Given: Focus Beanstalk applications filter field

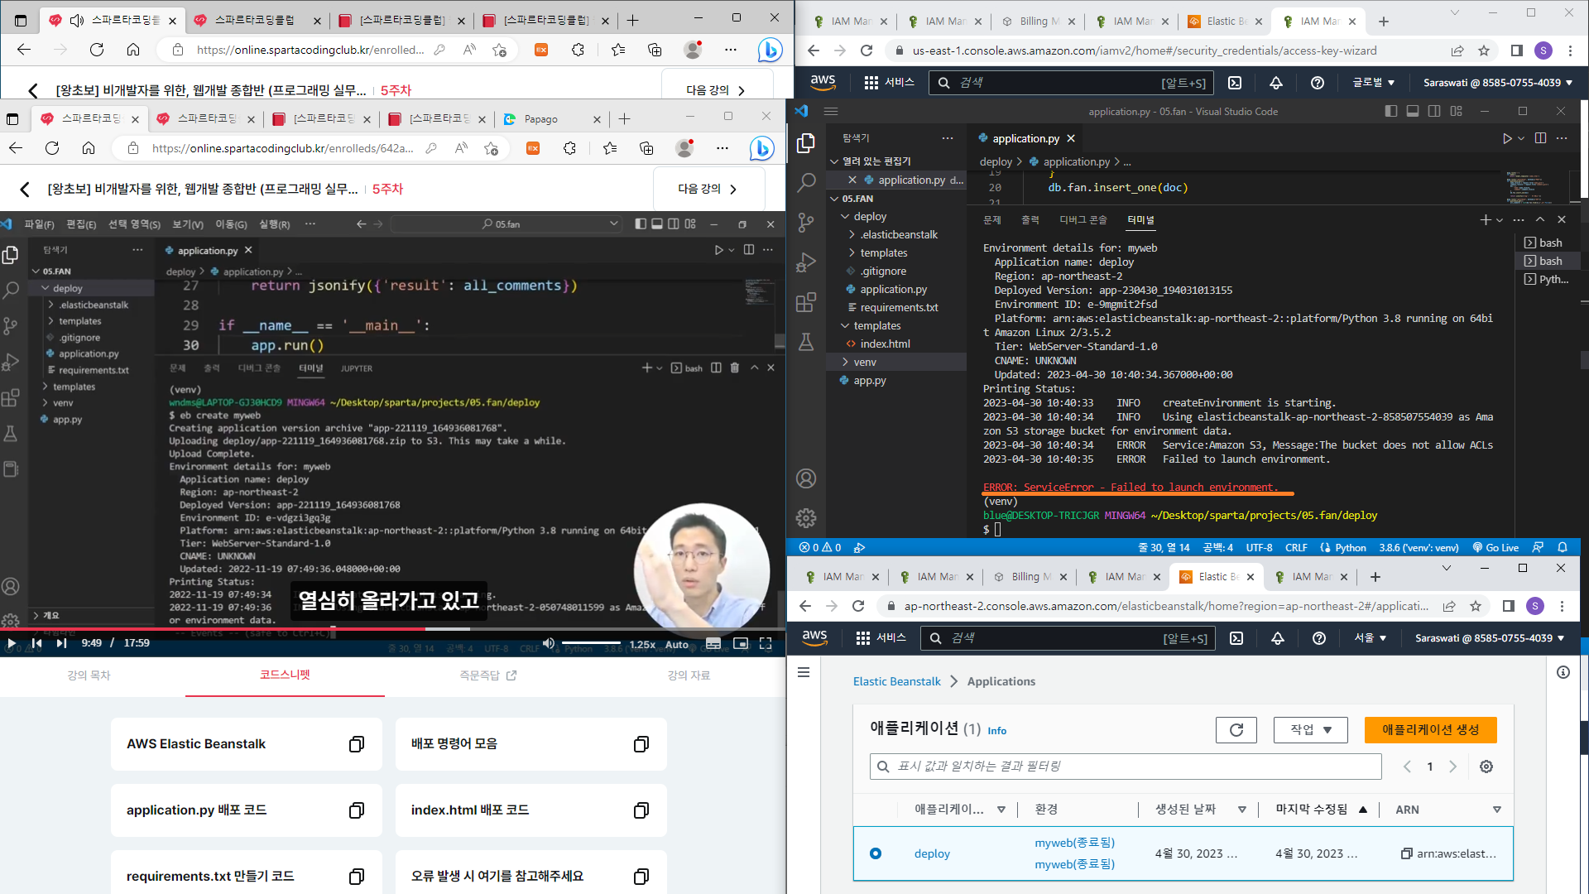Looking at the screenshot, I should point(1126,767).
